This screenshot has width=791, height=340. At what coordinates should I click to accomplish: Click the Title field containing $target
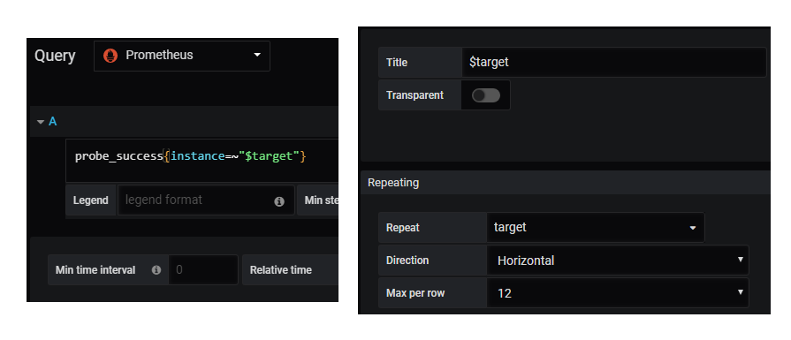pos(614,63)
